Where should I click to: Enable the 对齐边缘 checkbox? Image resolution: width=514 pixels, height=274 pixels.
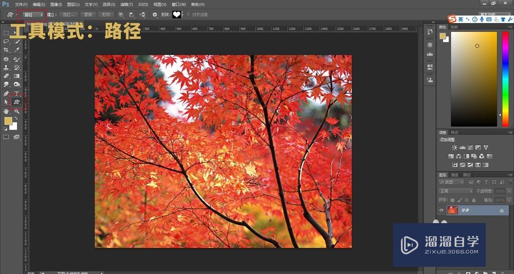coord(188,14)
